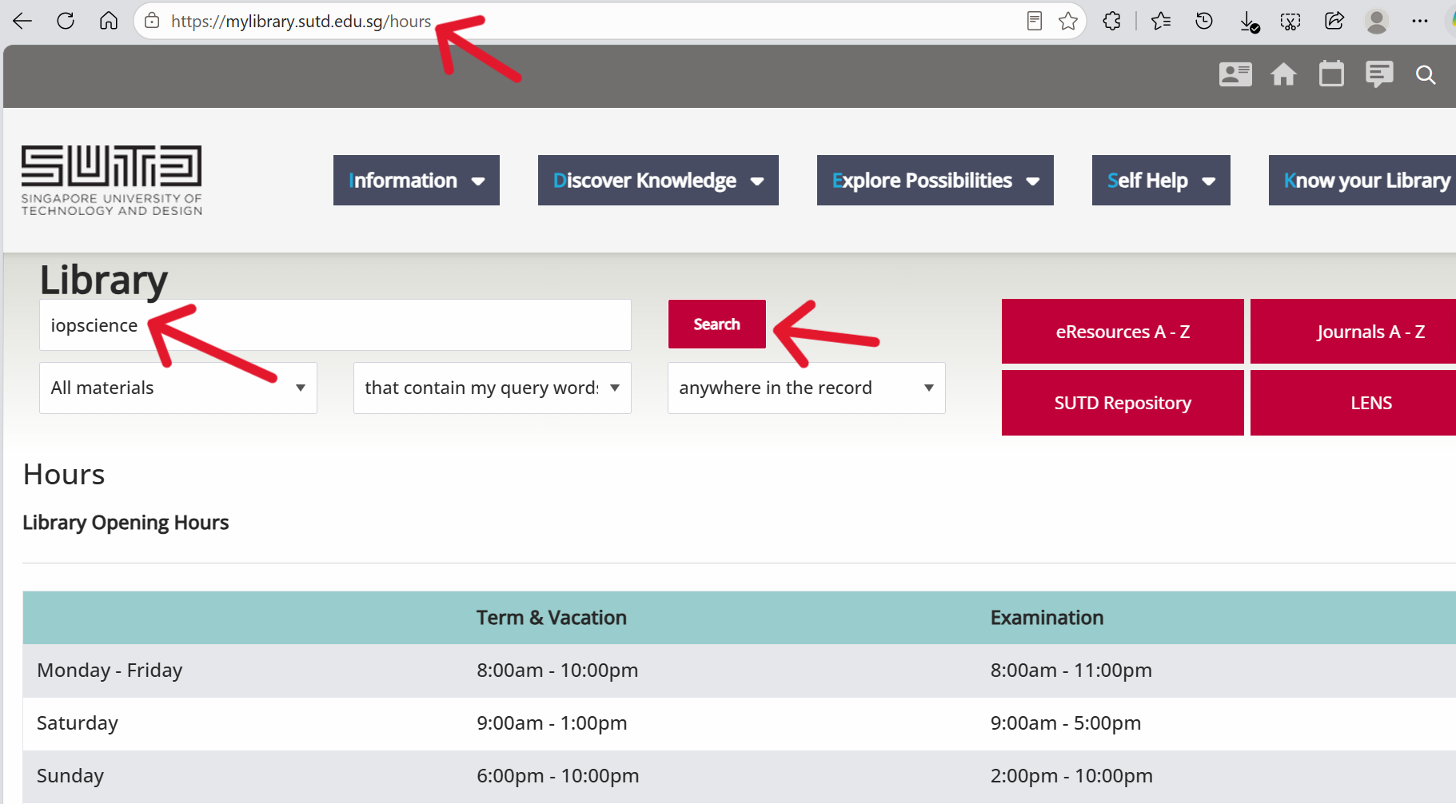View site information lock icon
This screenshot has width=1456, height=804.
tap(152, 21)
